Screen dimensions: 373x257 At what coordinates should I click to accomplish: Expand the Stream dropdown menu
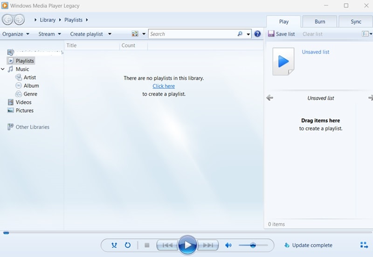(49, 34)
